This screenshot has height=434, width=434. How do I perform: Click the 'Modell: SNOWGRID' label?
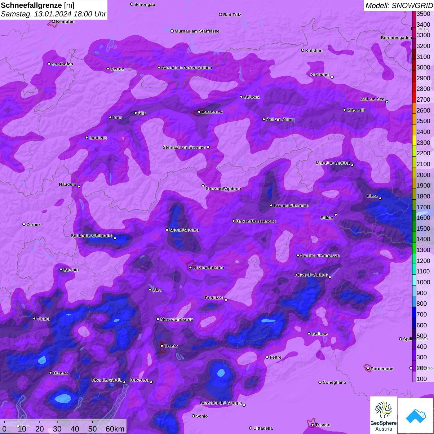click(x=399, y=6)
